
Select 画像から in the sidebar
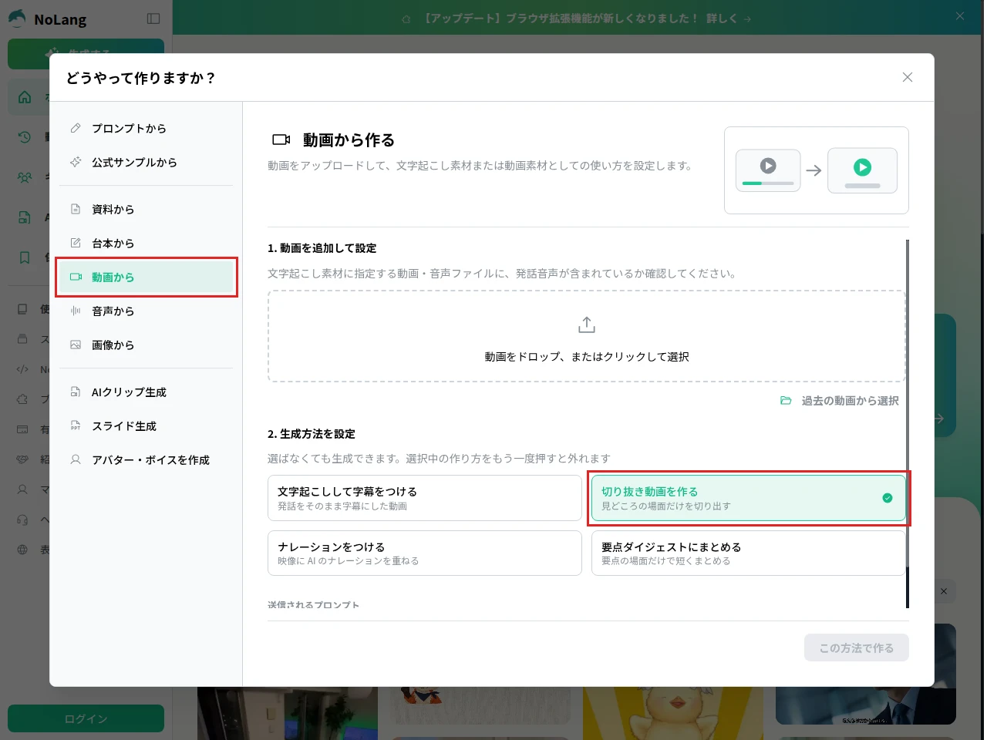[146, 345]
